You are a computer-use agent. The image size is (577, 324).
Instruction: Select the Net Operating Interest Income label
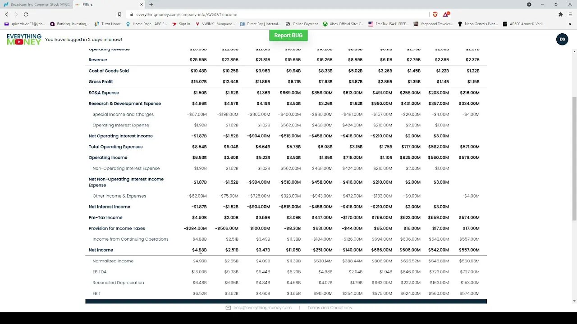121,136
